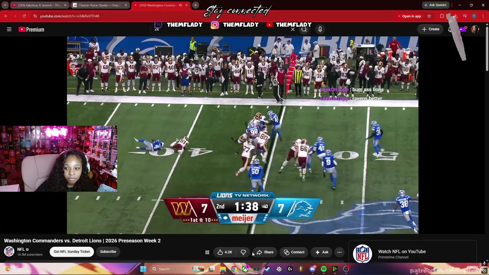Click the YouTube search magnifier button

[x=304, y=29]
